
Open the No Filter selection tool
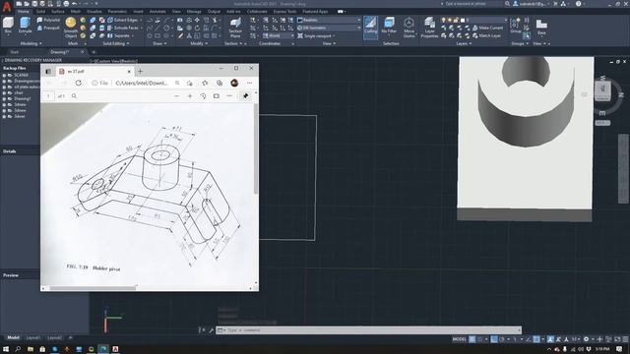click(389, 26)
